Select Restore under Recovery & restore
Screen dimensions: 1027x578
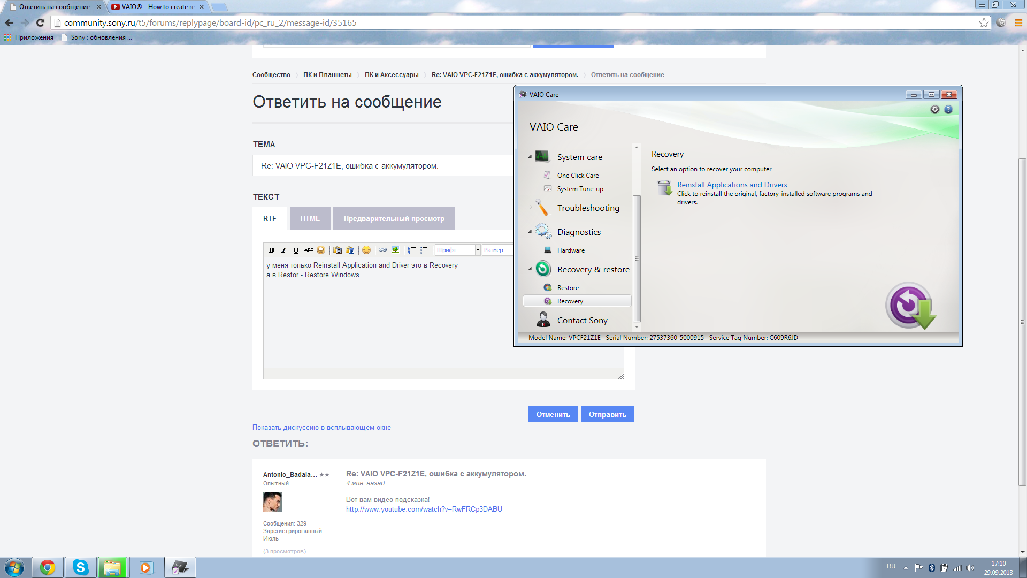tap(568, 288)
